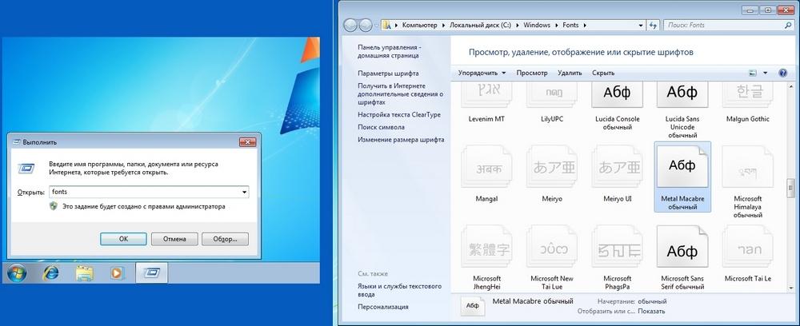Open the link for additional font info online
800x326 pixels.
(401, 94)
